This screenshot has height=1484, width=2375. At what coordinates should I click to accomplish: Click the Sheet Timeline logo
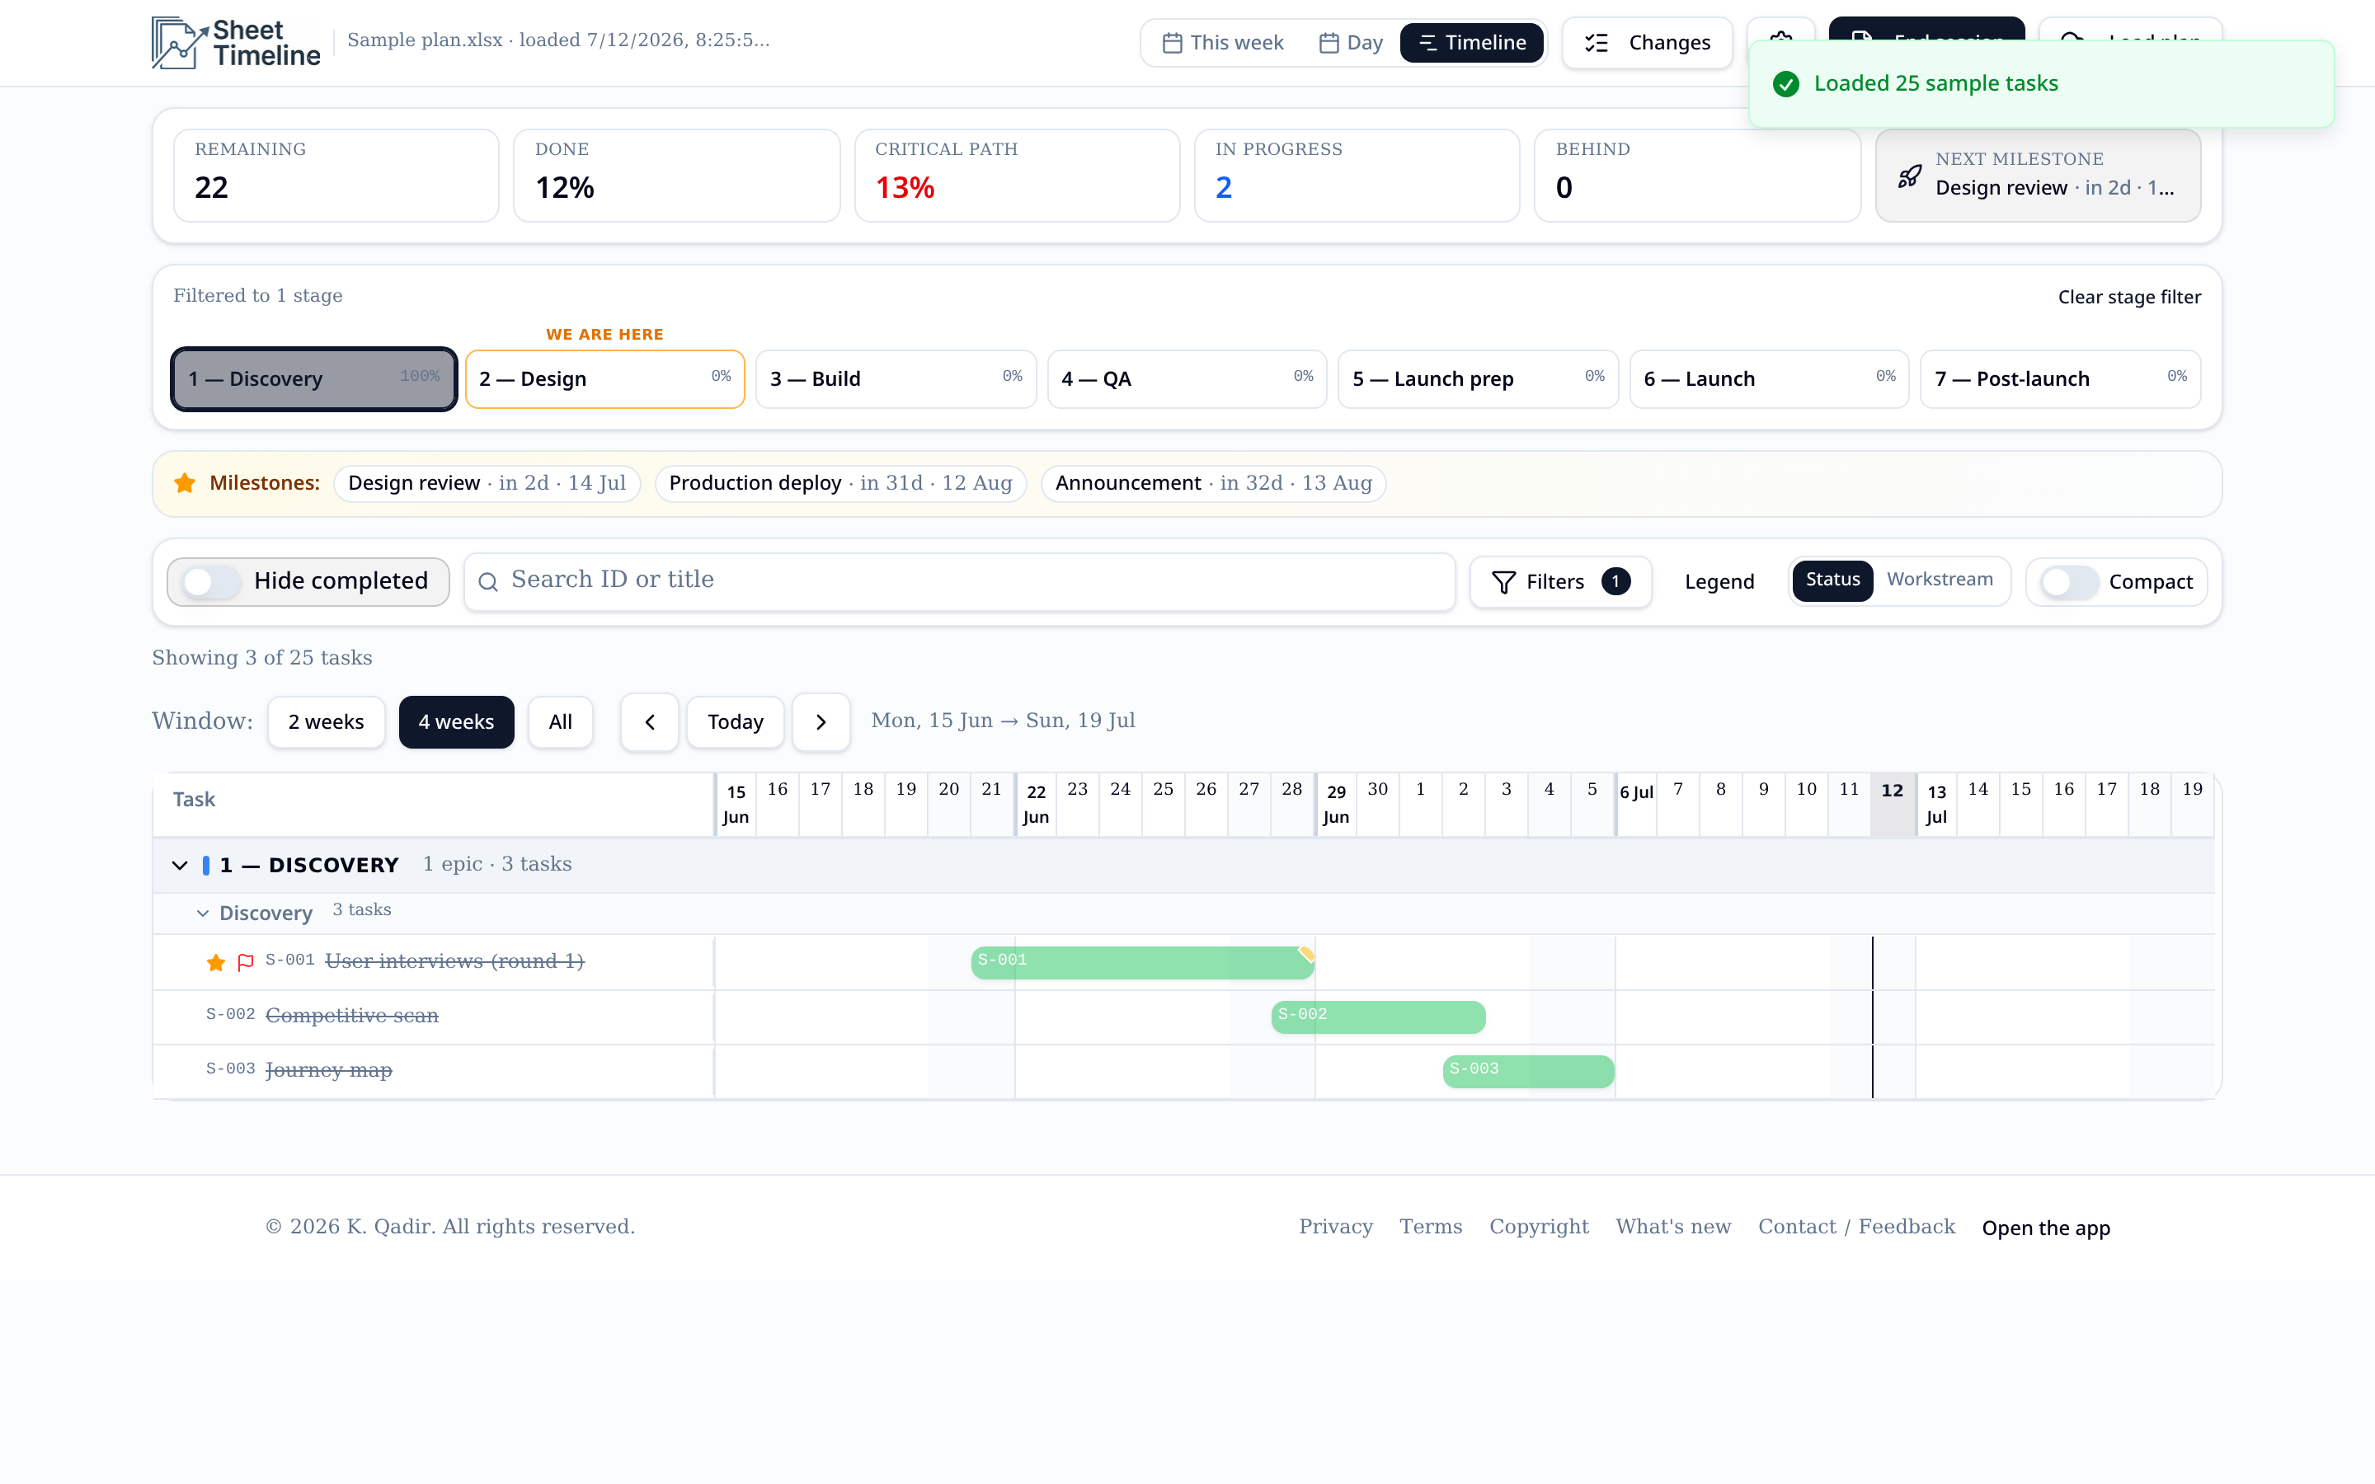[236, 42]
